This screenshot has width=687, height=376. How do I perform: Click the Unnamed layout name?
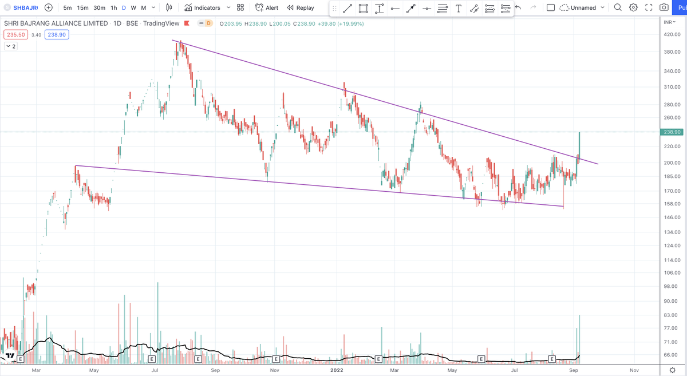point(583,7)
